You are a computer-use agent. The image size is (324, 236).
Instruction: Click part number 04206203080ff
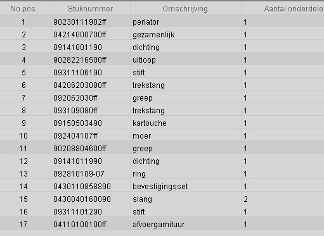(80, 85)
